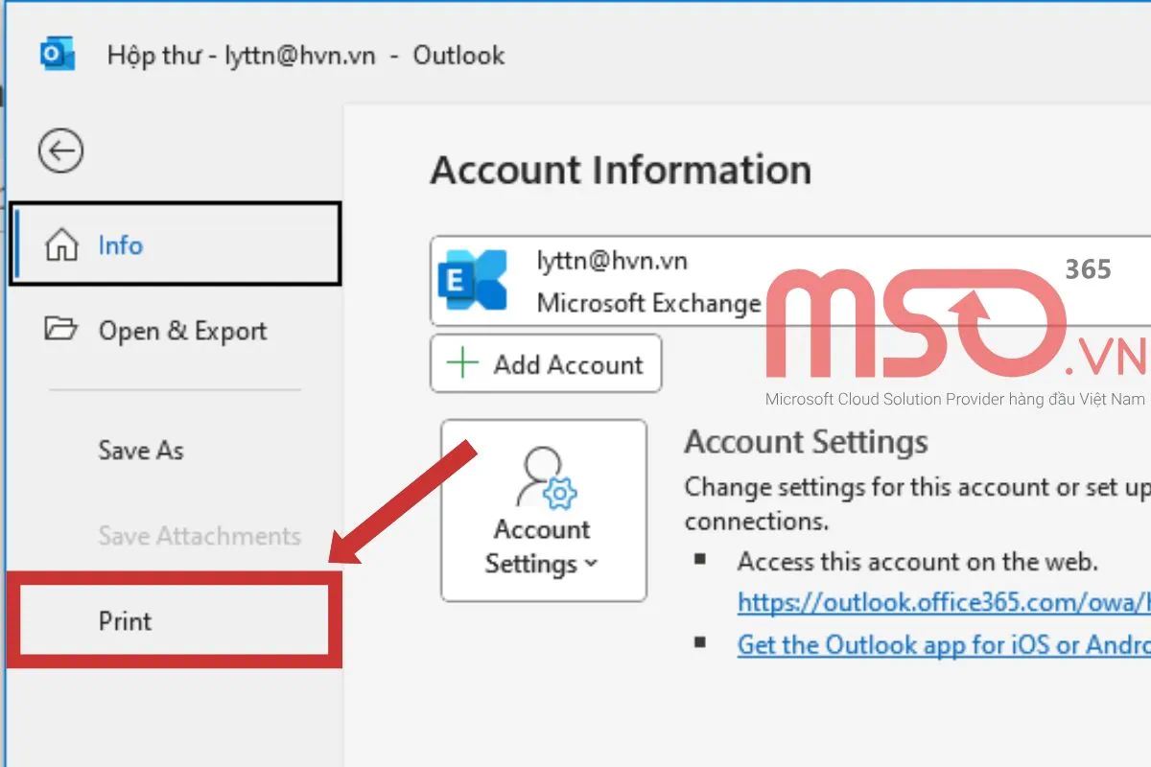
Task: Select the Info menu entry in the sidebar
Action: pyautogui.click(x=120, y=245)
